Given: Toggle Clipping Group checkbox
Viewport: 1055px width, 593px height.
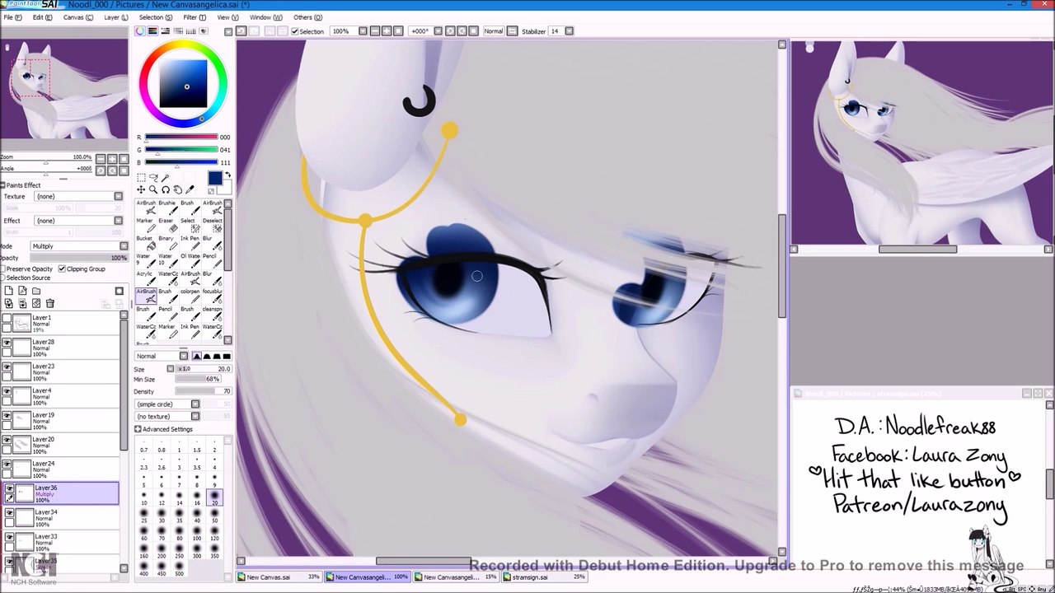Looking at the screenshot, I should 62,269.
